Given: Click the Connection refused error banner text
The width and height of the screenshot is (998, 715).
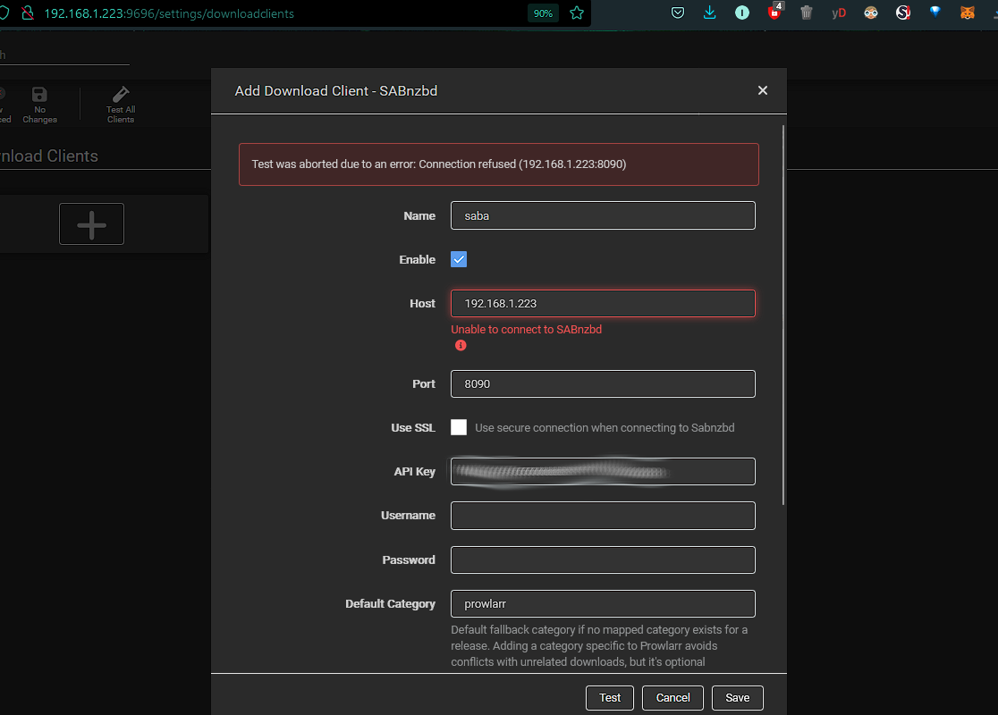Looking at the screenshot, I should click(438, 164).
